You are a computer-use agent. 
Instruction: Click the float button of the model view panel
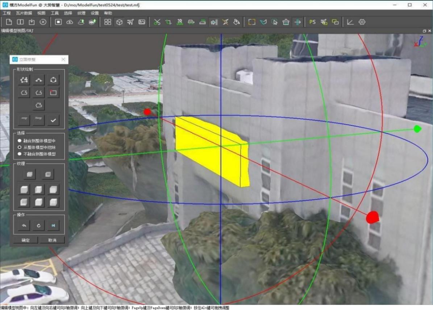(424, 31)
